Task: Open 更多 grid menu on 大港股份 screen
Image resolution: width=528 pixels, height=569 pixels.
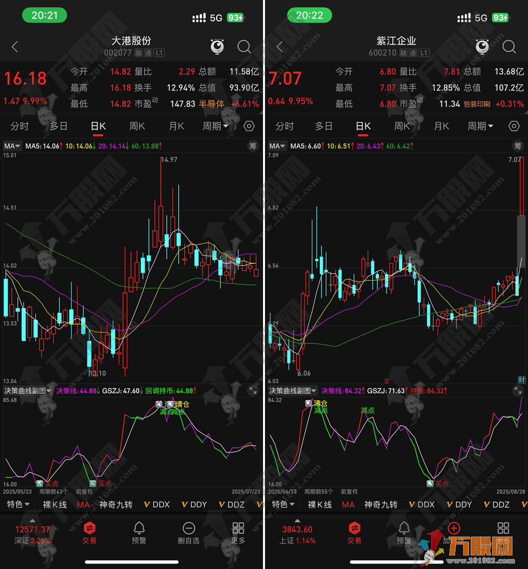Action: (x=238, y=533)
